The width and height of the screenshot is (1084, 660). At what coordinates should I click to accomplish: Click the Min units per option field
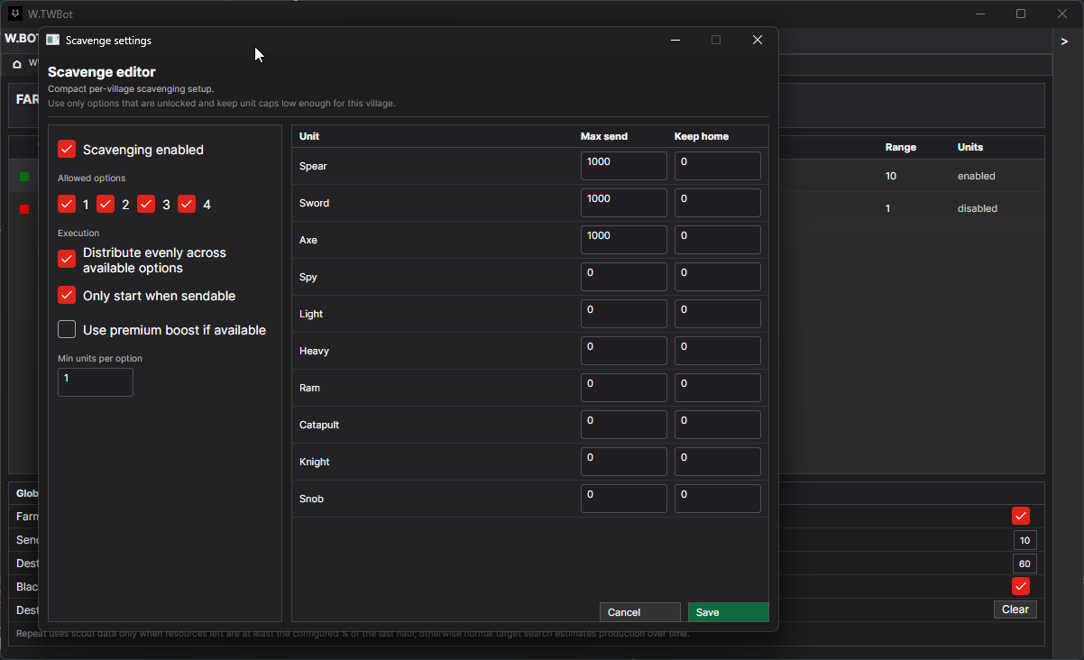(x=96, y=382)
